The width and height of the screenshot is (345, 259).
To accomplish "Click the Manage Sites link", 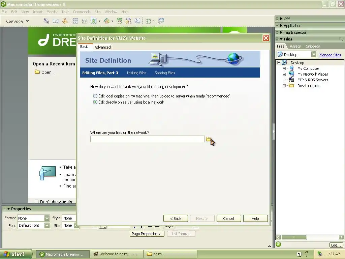I will tap(330, 55).
